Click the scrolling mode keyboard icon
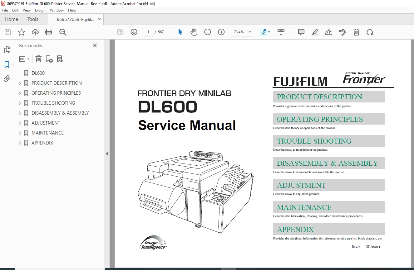Screen dimensions: 414x270 [x=281, y=32]
